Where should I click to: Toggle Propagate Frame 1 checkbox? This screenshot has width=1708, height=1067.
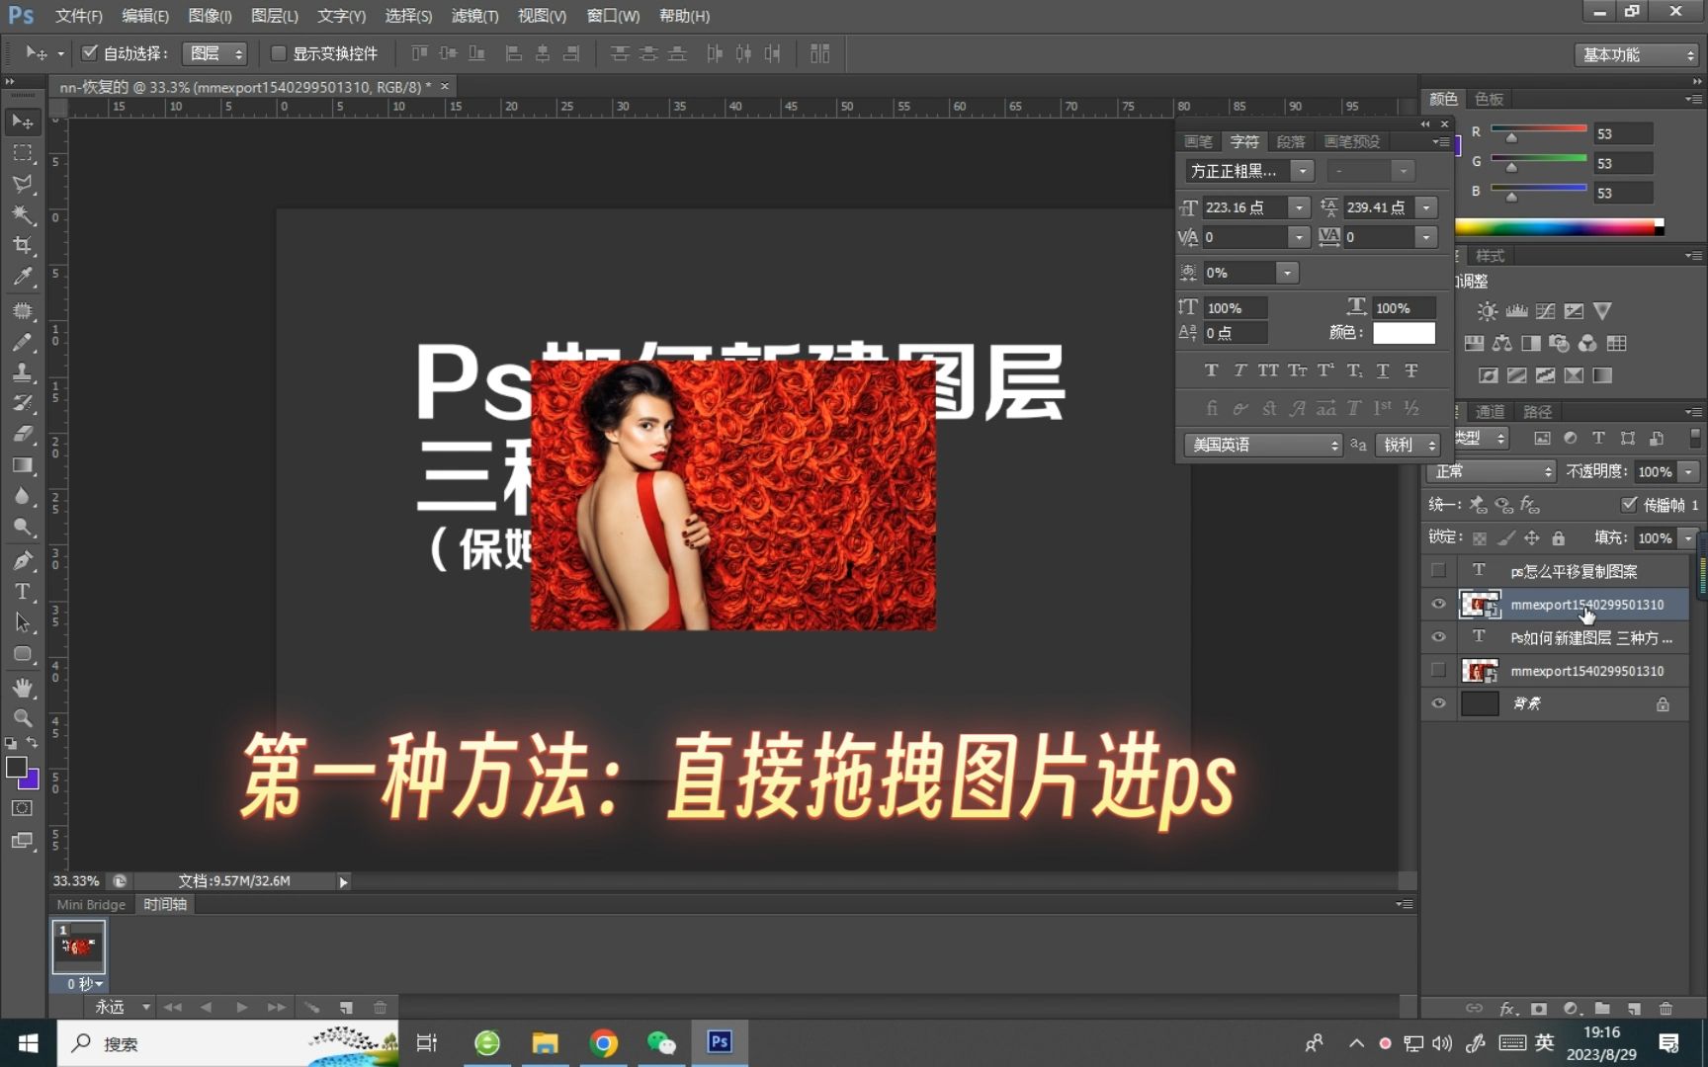point(1629,505)
